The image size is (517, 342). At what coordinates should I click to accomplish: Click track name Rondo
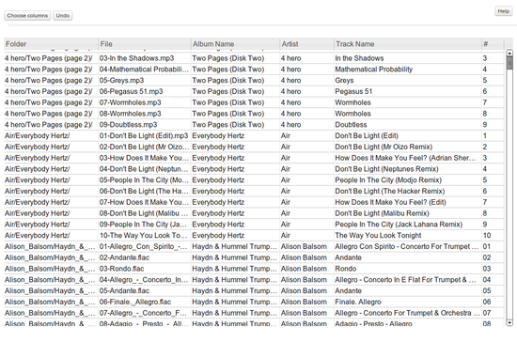tap(346, 269)
